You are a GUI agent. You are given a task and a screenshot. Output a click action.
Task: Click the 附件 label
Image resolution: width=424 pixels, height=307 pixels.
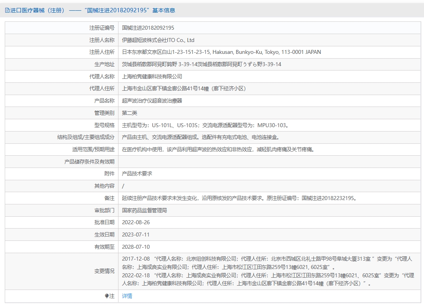[x=109, y=174]
